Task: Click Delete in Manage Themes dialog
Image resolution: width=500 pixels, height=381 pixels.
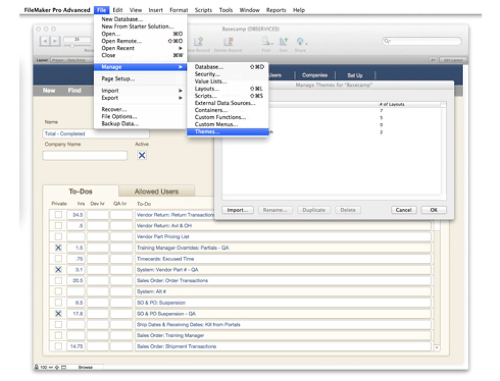Action: (348, 210)
